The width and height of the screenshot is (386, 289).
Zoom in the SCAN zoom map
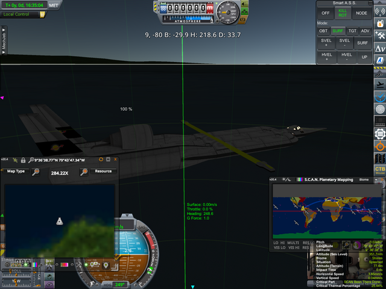(x=84, y=172)
